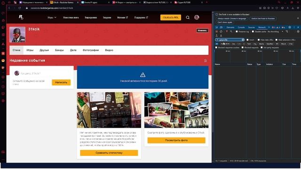Select the inspect element icon

click(x=217, y=27)
